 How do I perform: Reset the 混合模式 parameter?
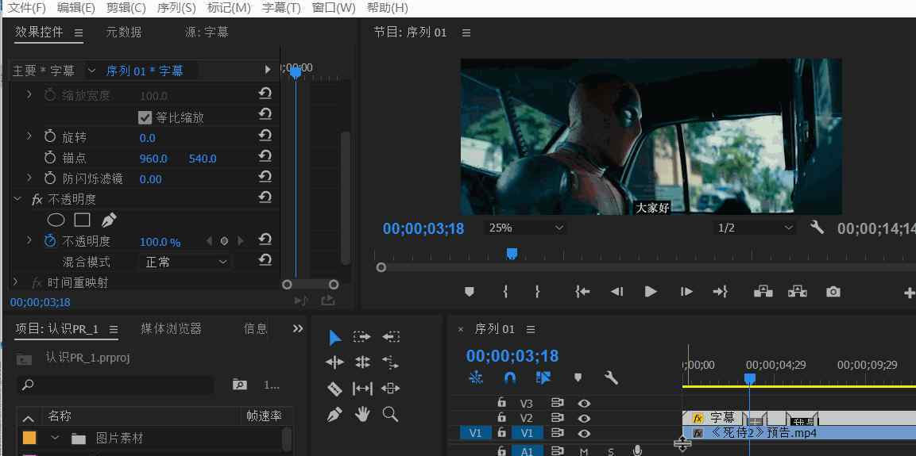[265, 259]
